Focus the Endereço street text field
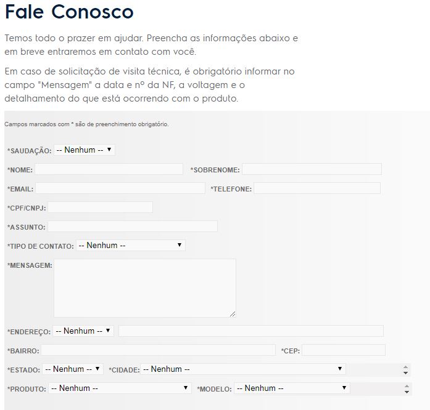The height and width of the screenshot is (410, 430). (x=251, y=331)
